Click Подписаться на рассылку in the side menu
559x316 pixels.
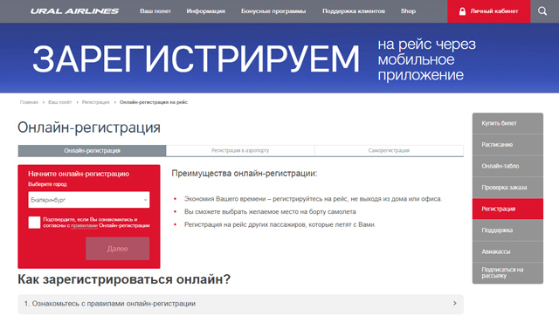click(507, 273)
